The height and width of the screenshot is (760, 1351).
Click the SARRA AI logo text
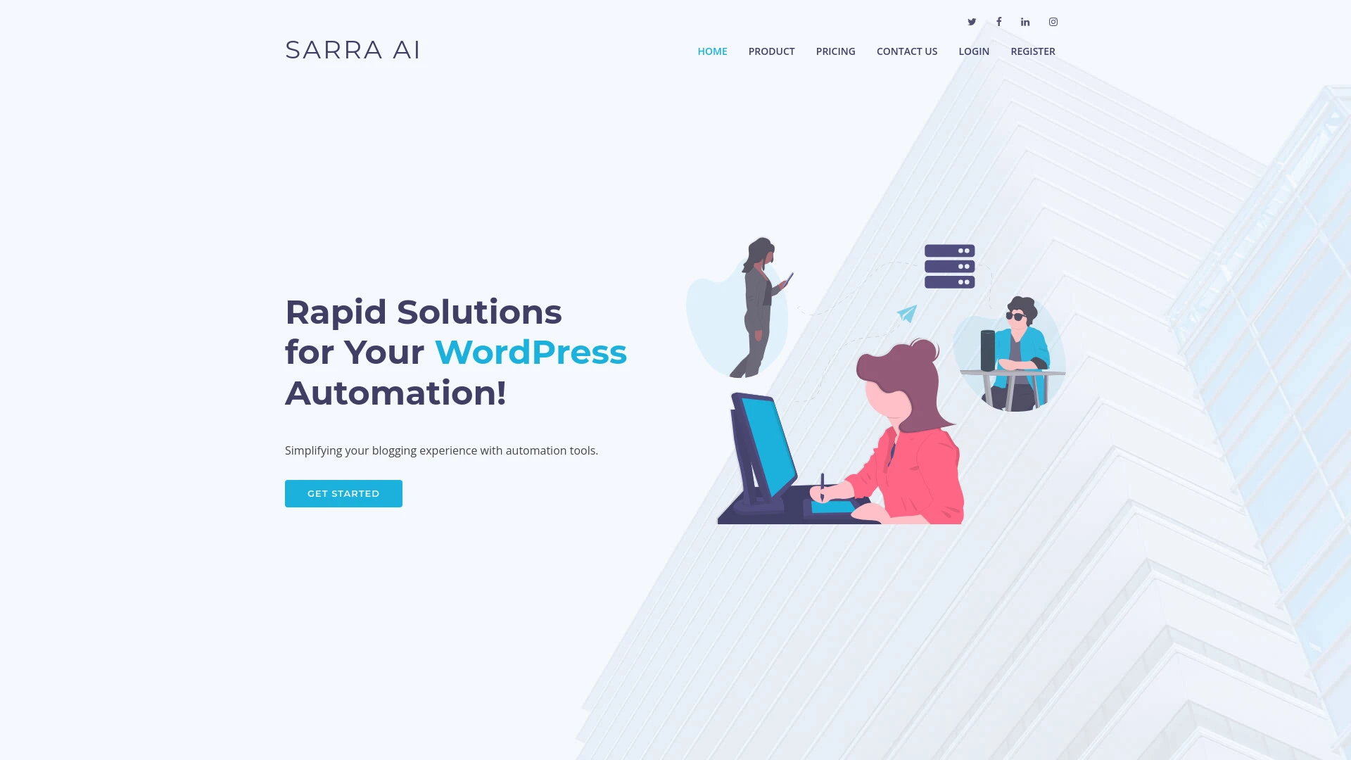353,49
